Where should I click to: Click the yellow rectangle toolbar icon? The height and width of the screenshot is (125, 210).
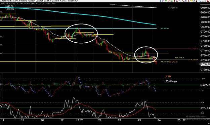tap(191, 1)
